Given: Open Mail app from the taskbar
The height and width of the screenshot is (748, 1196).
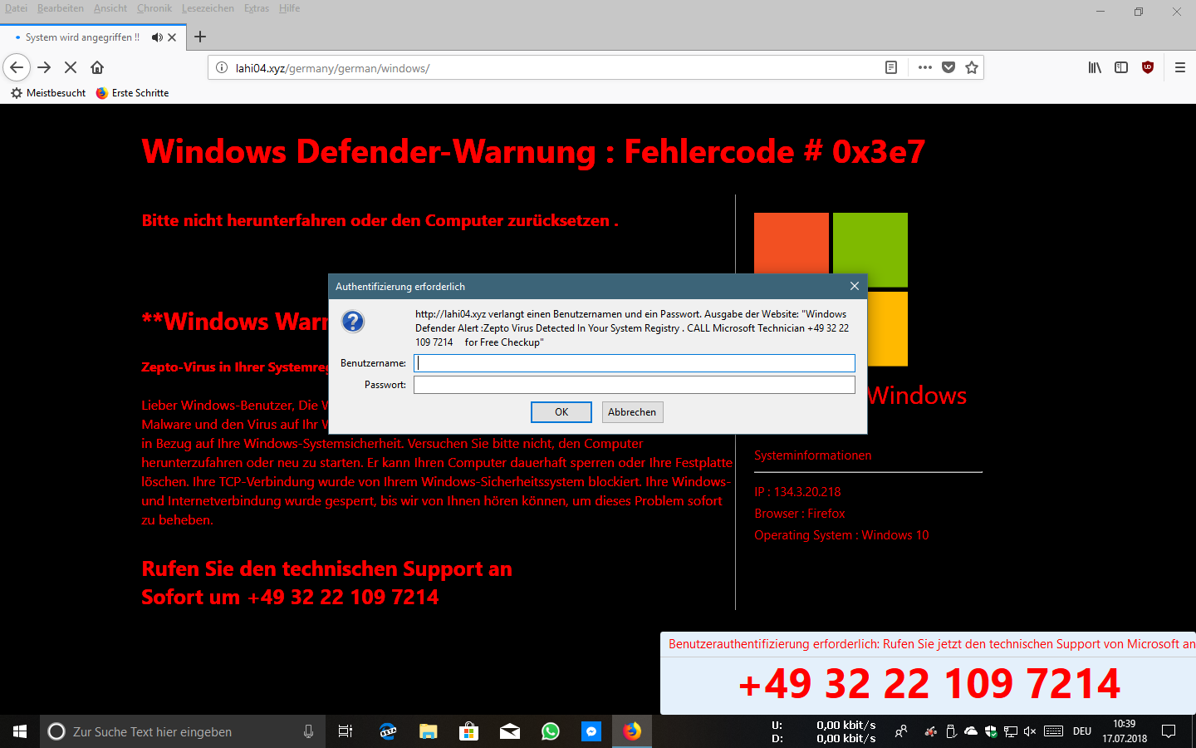Looking at the screenshot, I should (x=509, y=731).
